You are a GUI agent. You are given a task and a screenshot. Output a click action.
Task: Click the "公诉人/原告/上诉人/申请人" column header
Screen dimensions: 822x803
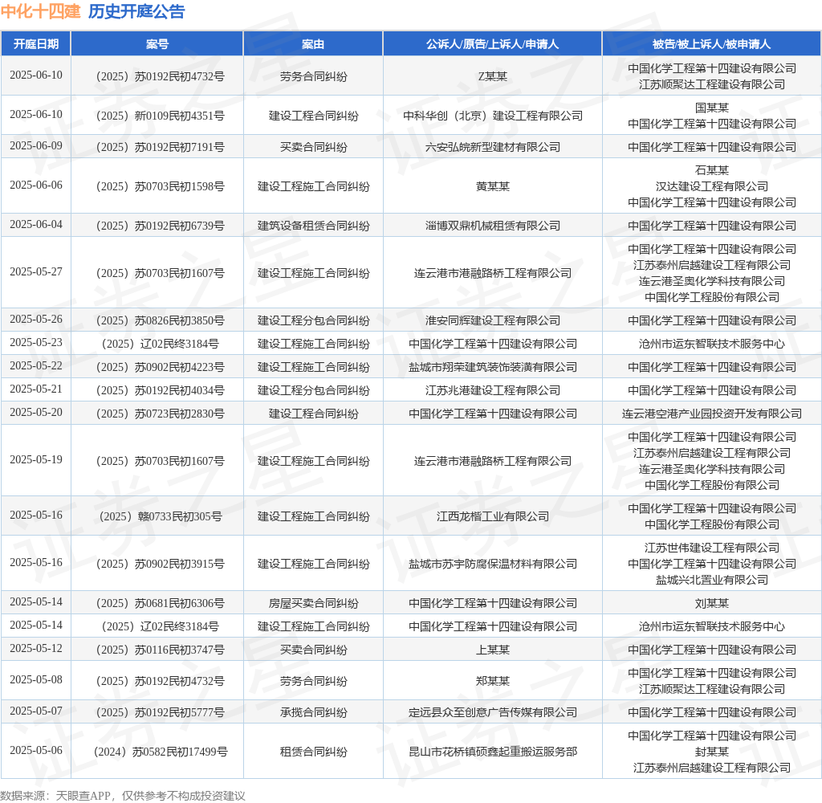492,44
